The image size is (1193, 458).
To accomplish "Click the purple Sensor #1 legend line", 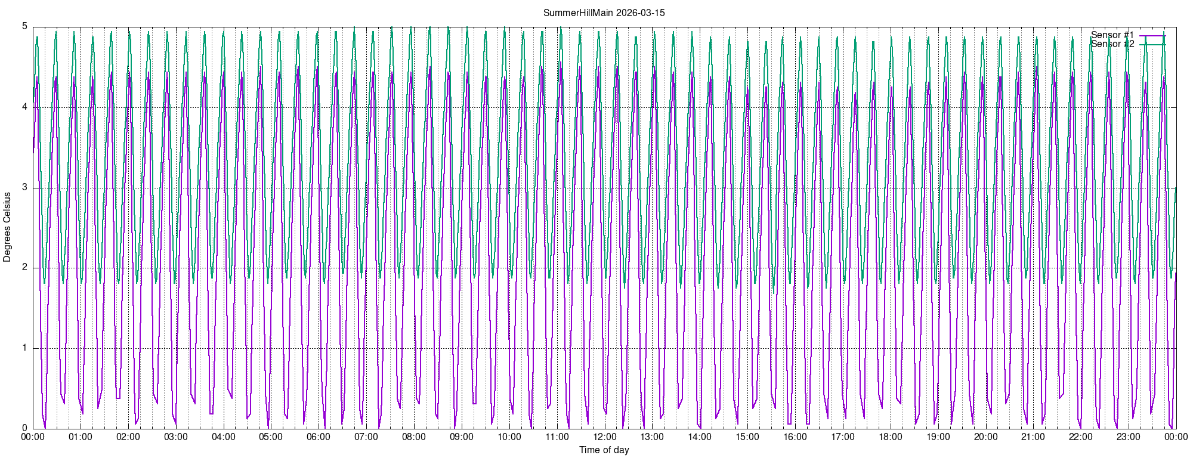I will tap(1152, 36).
